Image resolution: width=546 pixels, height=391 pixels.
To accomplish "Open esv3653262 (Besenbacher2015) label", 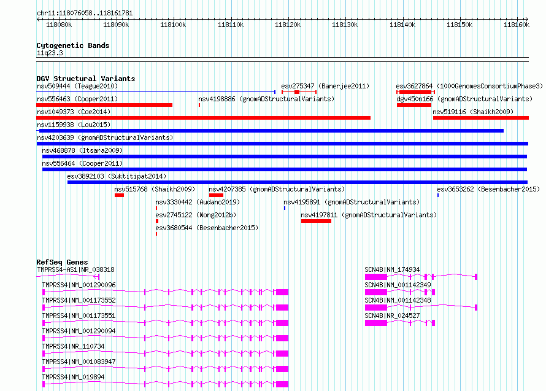I will pyautogui.click(x=488, y=189).
